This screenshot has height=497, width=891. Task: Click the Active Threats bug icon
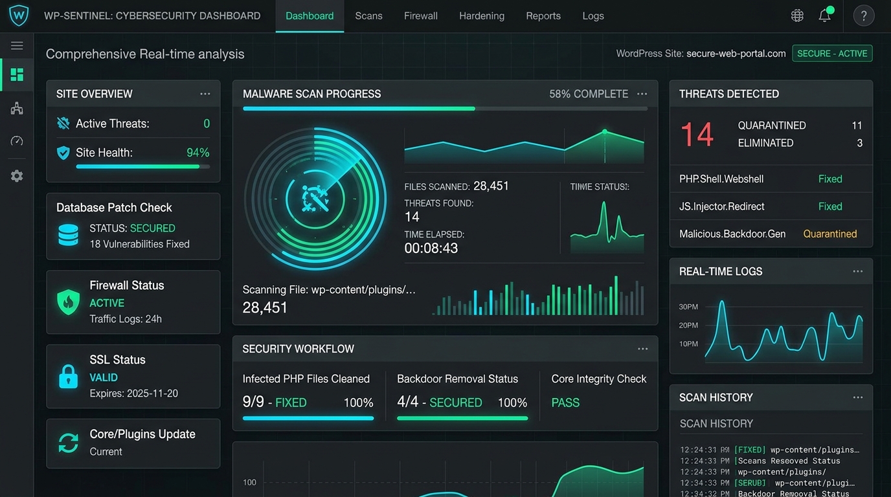pyautogui.click(x=63, y=123)
